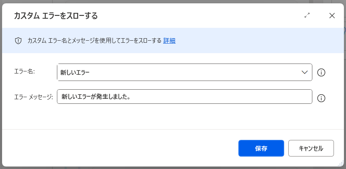Viewport: 346px width, 169px height.
Task: Close the カスタム エラーをスローする dialog
Action: click(x=332, y=16)
